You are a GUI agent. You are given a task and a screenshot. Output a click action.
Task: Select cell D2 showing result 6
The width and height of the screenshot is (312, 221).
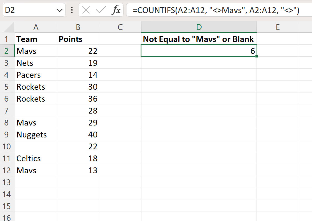point(199,51)
